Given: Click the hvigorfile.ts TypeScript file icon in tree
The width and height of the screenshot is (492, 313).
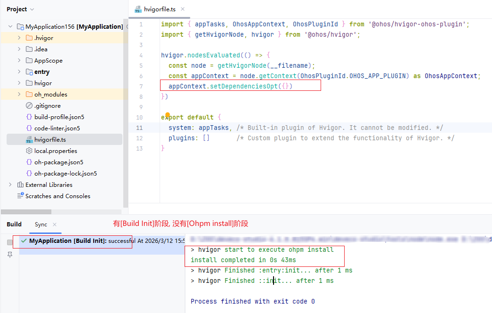Looking at the screenshot, I should click(x=29, y=140).
